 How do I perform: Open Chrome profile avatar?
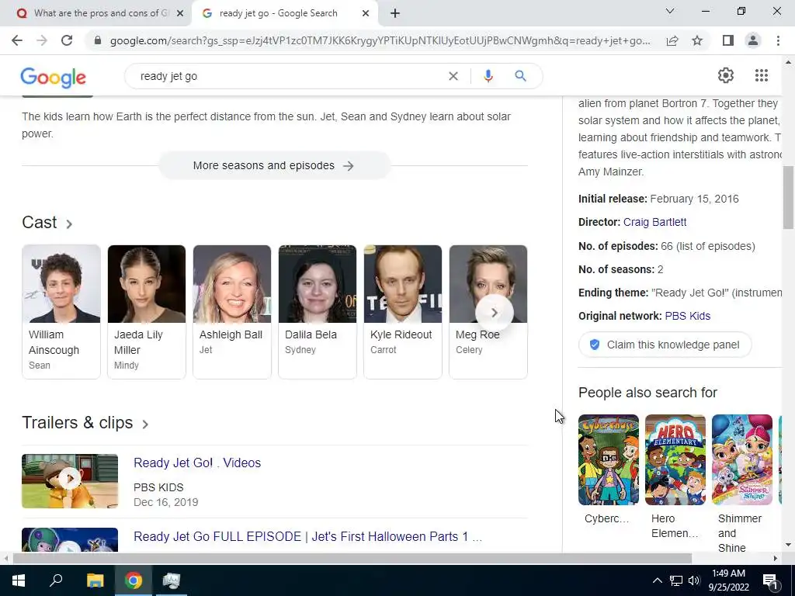tap(753, 40)
